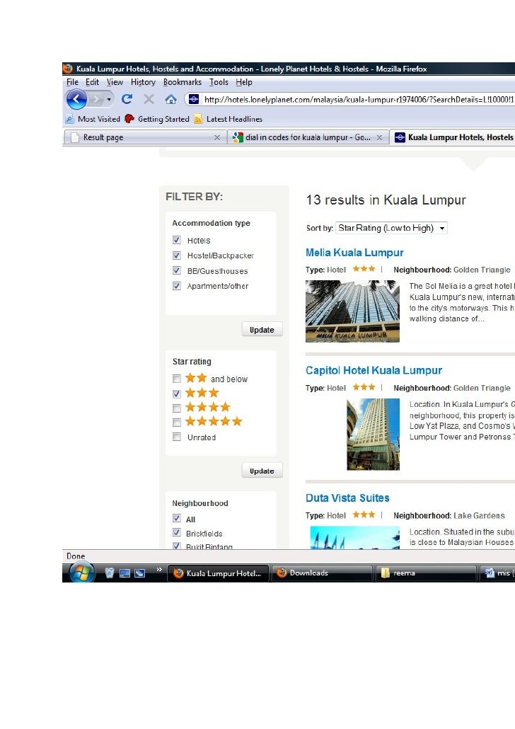Viewport: 515px width, 729px height.
Task: Check the five star rating checkbox
Action: [x=177, y=422]
